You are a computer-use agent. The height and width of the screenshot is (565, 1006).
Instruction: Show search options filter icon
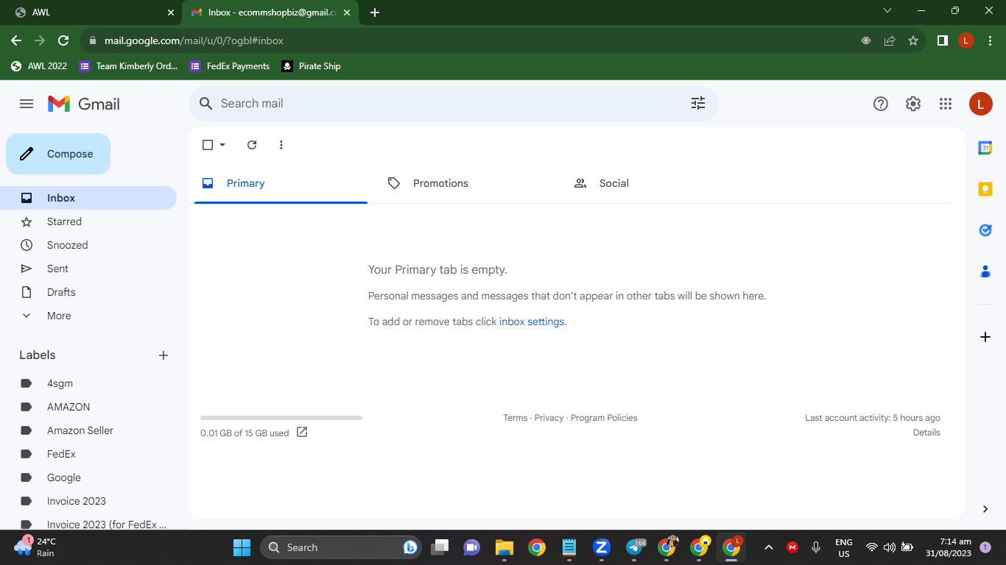698,104
